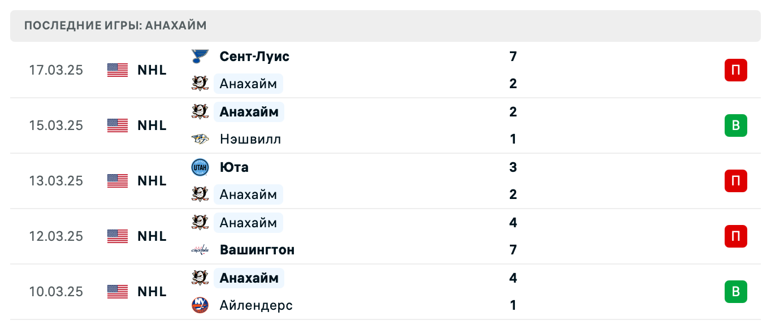The height and width of the screenshot is (329, 771).
Task: Click the Washington Capitals logo
Action: tap(200, 250)
